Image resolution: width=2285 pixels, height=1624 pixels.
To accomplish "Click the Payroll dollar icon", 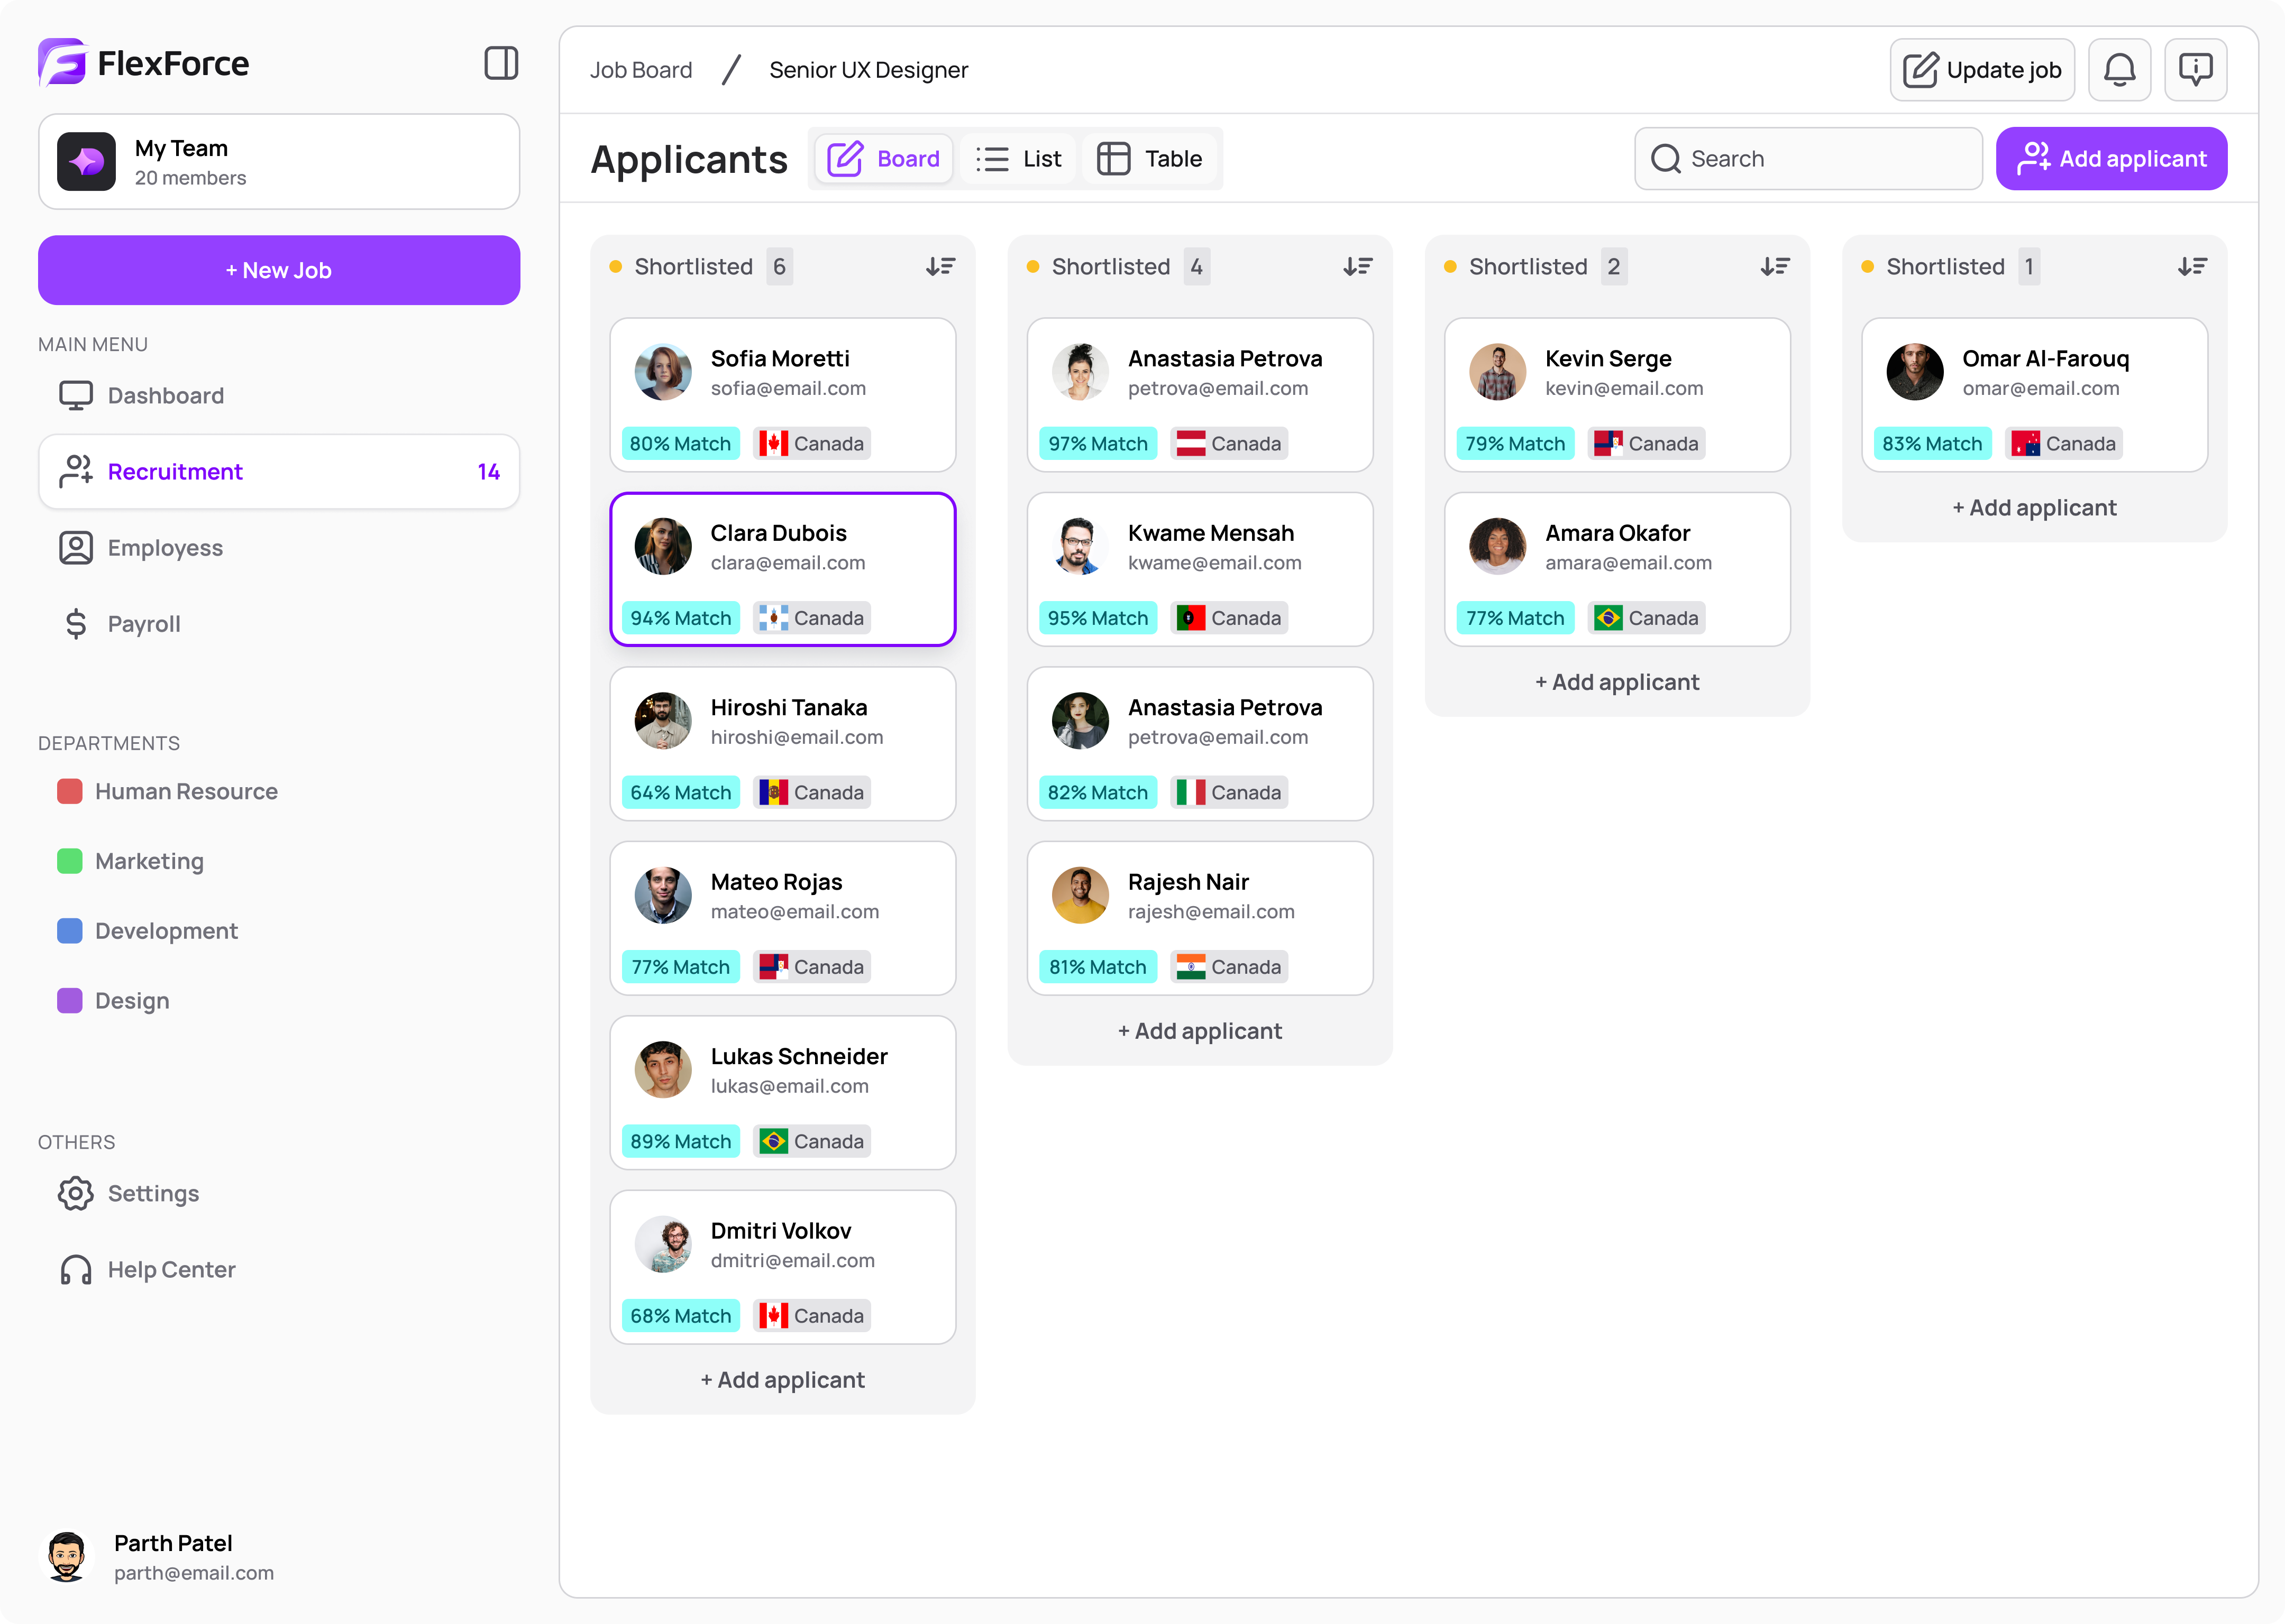I will coord(76,624).
